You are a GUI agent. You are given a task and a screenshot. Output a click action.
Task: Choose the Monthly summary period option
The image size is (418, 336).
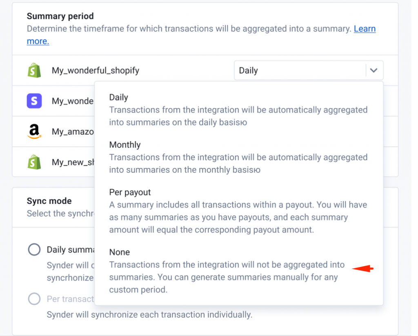(125, 145)
